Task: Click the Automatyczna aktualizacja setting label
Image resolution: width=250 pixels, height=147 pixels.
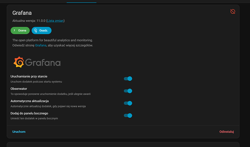Action: click(32, 101)
